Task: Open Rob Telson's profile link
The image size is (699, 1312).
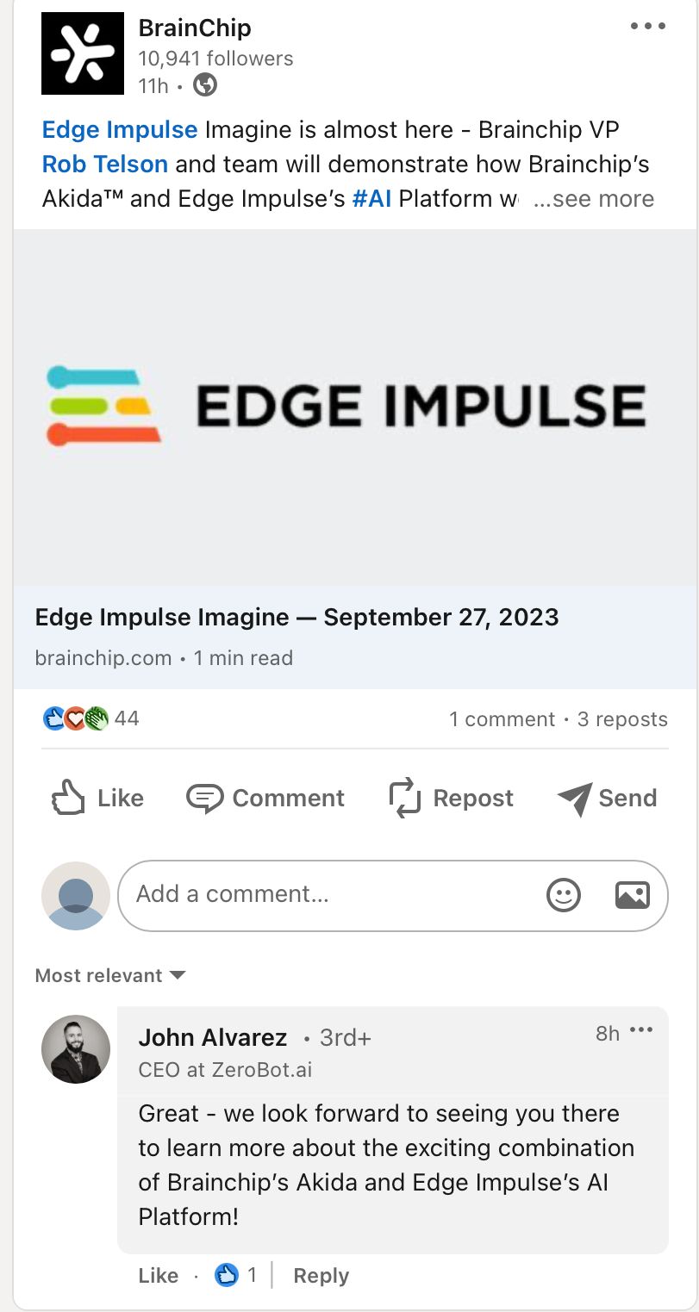Action: tap(105, 165)
